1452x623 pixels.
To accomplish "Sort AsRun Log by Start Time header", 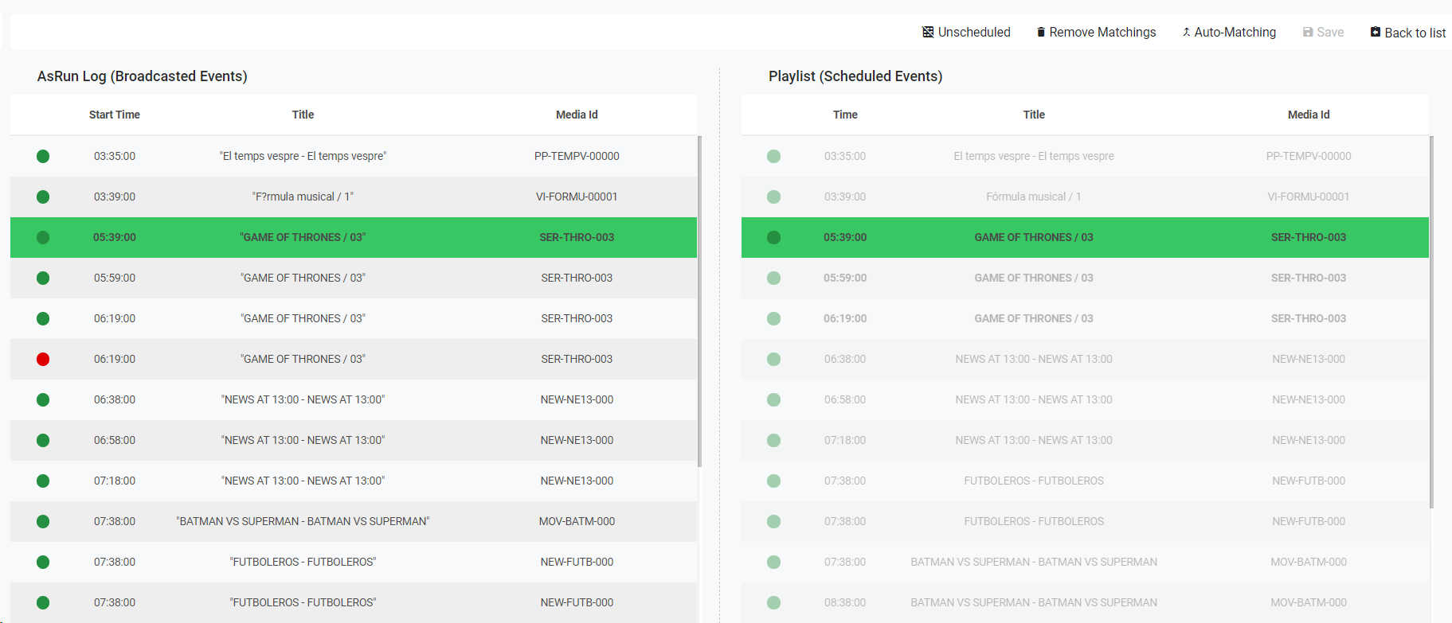I will click(115, 115).
